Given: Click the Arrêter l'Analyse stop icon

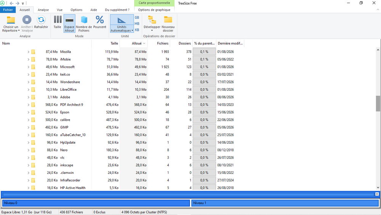Looking at the screenshot, I should click(x=27, y=20).
